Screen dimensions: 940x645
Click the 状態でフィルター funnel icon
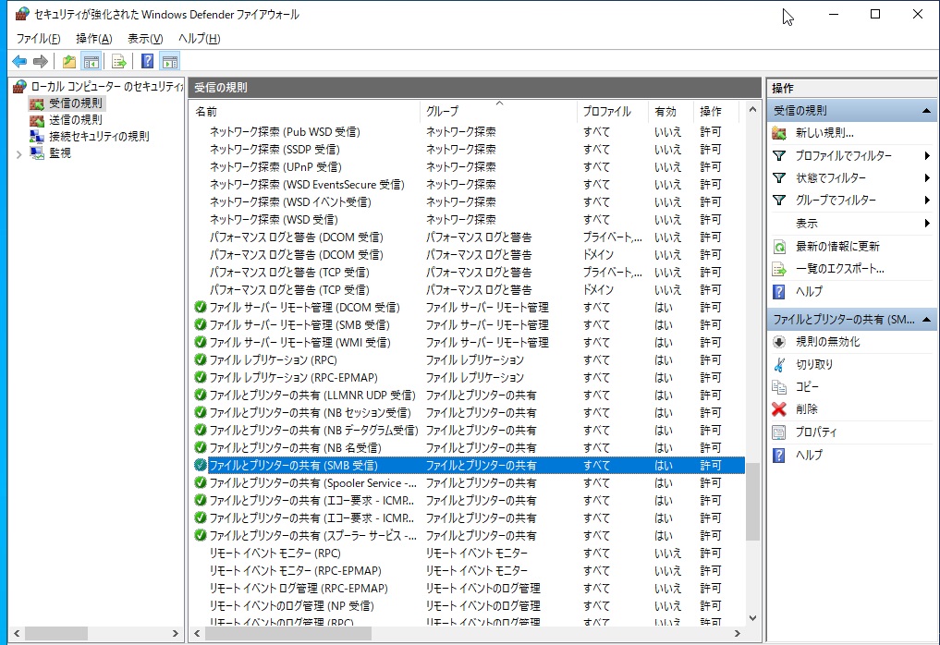point(779,178)
